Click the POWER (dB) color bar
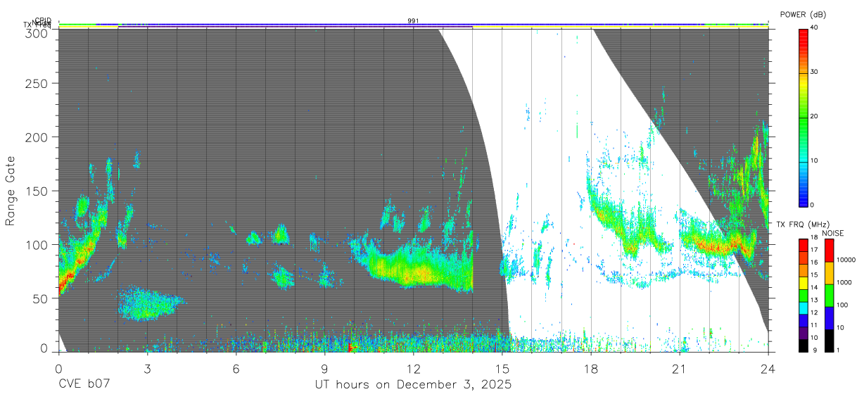 tap(803, 117)
